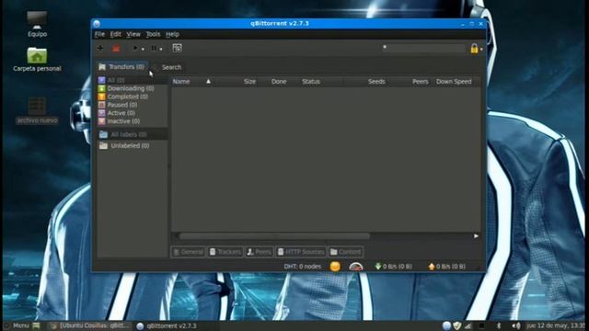This screenshot has width=589, height=331.
Task: Sort by the Seeds column header
Action: [376, 82]
